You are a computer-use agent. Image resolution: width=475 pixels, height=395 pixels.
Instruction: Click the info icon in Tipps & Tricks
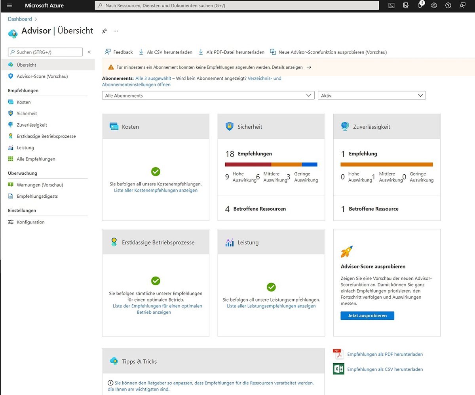[110, 383]
